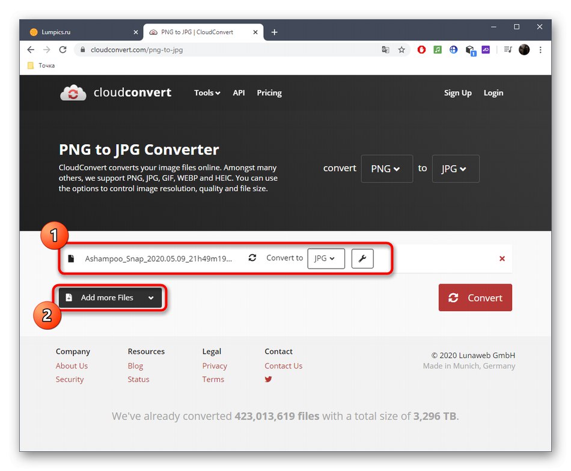Maximize the Chrome window
The height and width of the screenshot is (471, 571).
[x=517, y=27]
